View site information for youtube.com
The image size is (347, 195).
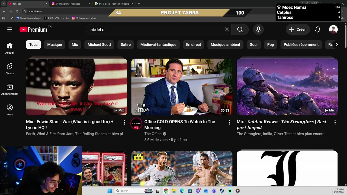click(x=25, y=11)
